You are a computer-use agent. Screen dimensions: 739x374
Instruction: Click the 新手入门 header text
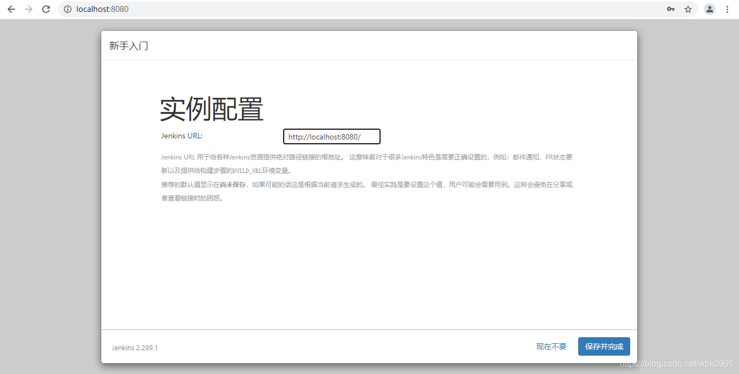[129, 46]
